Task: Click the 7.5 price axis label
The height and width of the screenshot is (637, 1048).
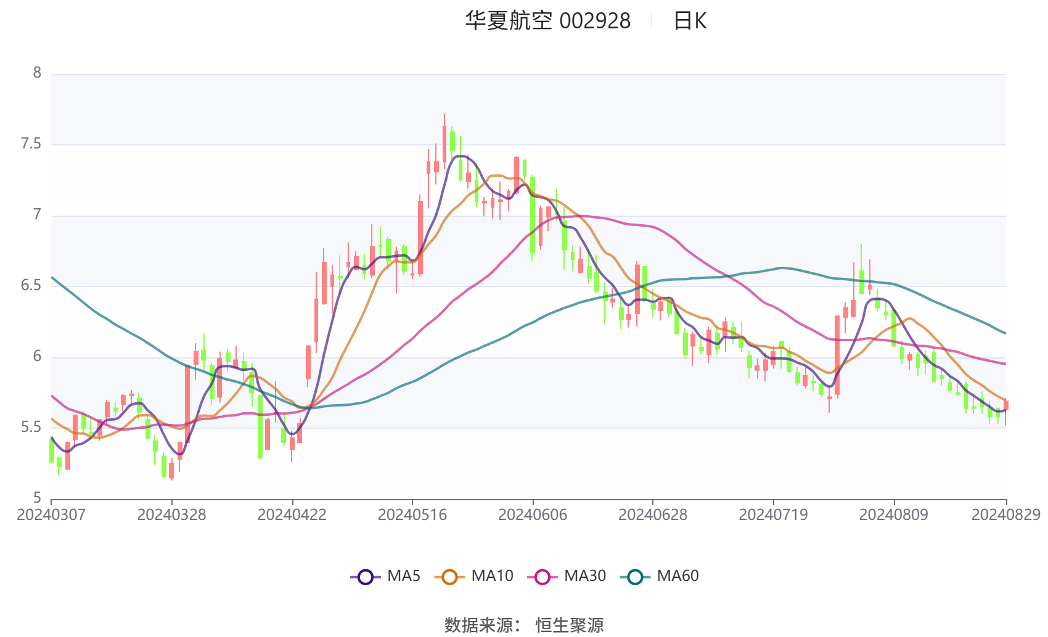Action: (x=31, y=144)
